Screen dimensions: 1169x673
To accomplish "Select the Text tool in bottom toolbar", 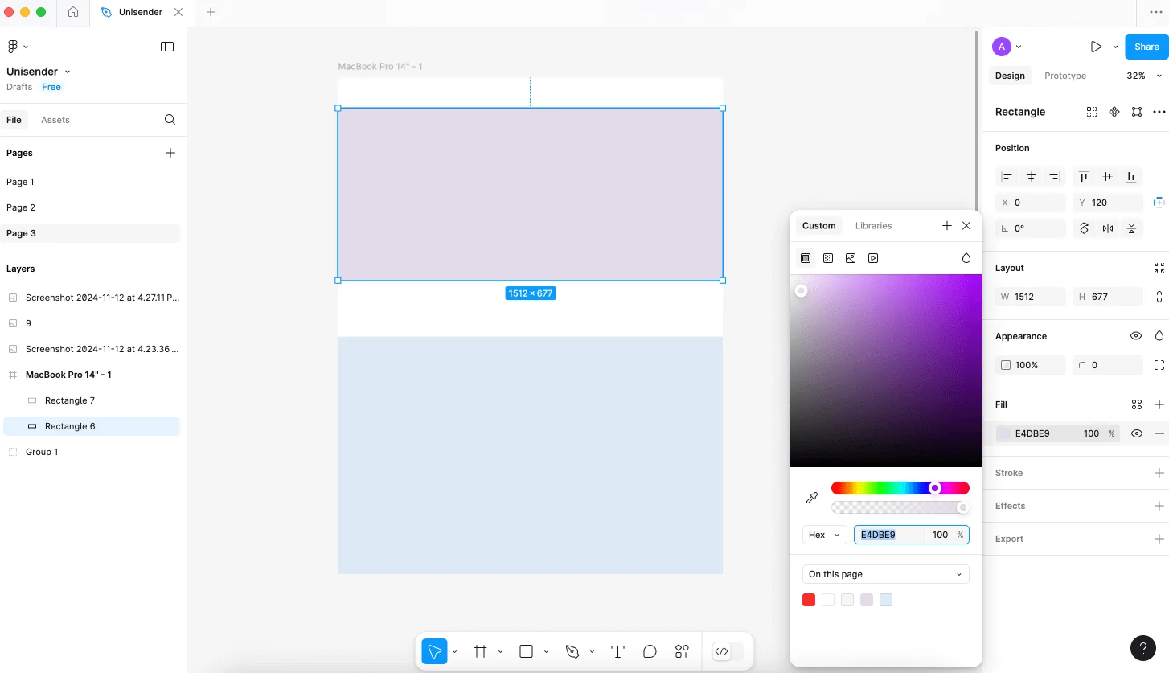I will pyautogui.click(x=617, y=651).
